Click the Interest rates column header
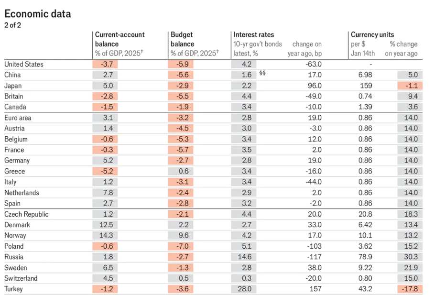The image size is (435, 295). tap(253, 35)
